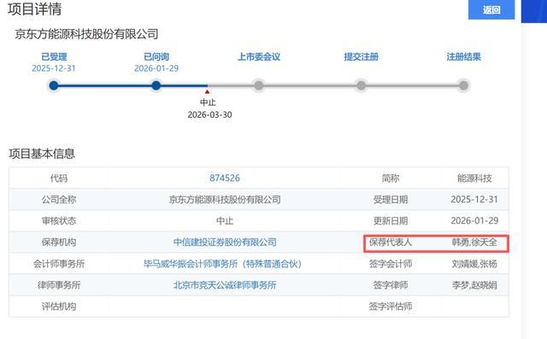This screenshot has width=547, height=339.
Task: Click the 中止 date 2026-03-30 text
Action: 209,114
